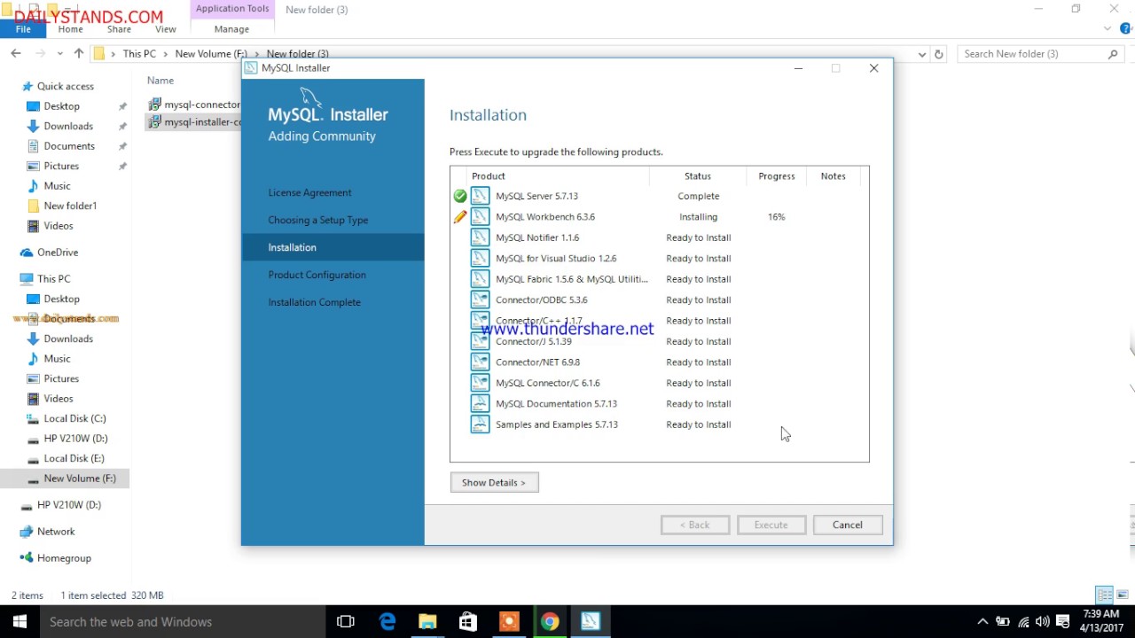
Task: Open the Home ribbon tab
Action: tap(70, 29)
